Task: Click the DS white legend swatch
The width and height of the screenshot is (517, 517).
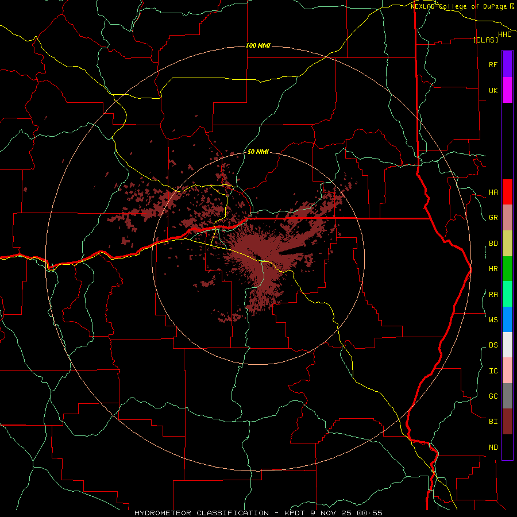Action: coord(507,345)
